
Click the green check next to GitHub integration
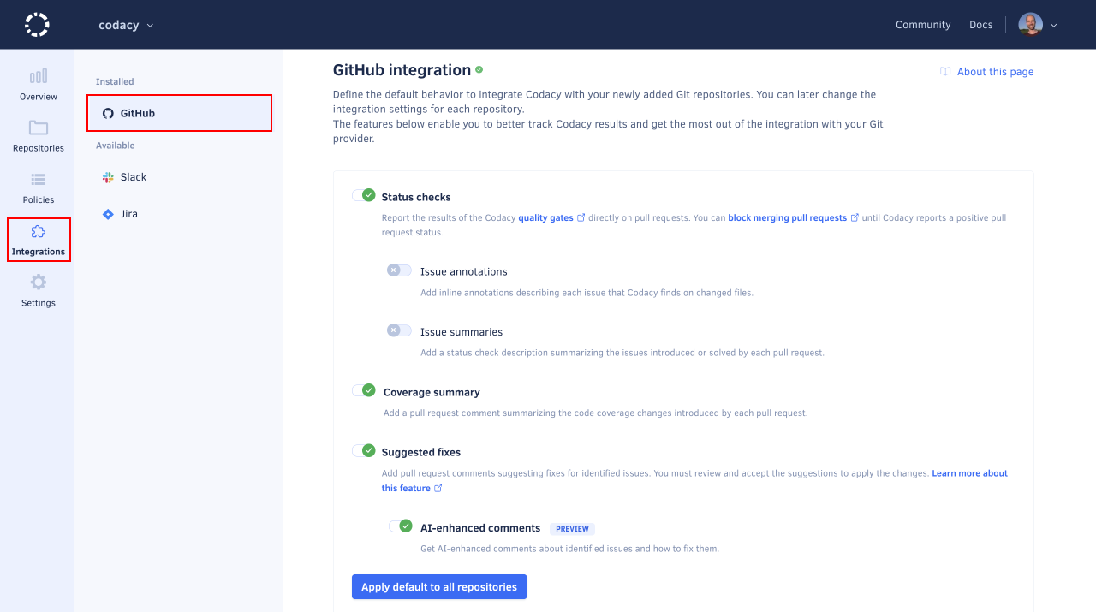[479, 69]
